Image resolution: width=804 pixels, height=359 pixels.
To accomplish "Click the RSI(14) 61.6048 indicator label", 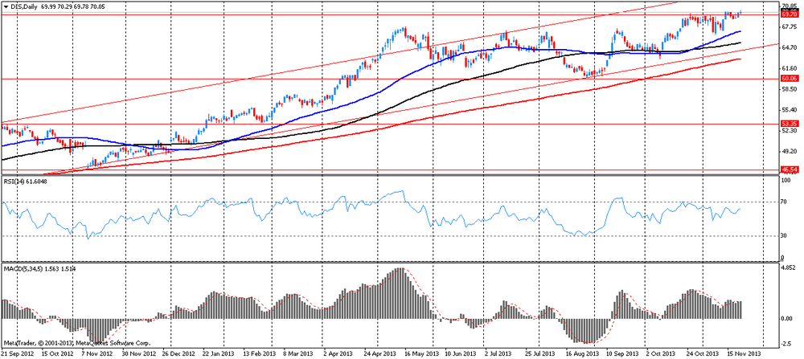I will [27, 181].
